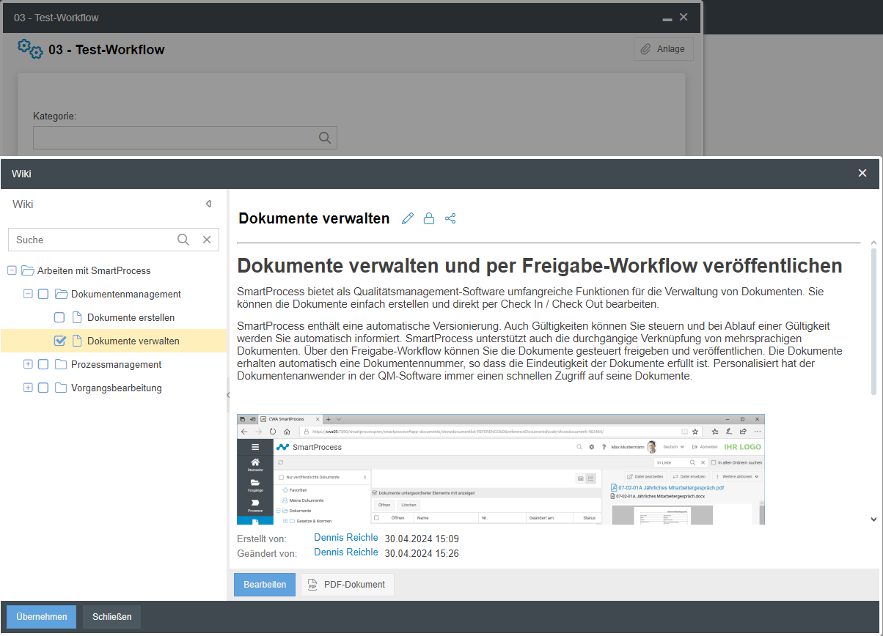The height and width of the screenshot is (636, 883).
Task: Click the Arbeiten mit SmartProcess folder icon
Action: point(28,270)
